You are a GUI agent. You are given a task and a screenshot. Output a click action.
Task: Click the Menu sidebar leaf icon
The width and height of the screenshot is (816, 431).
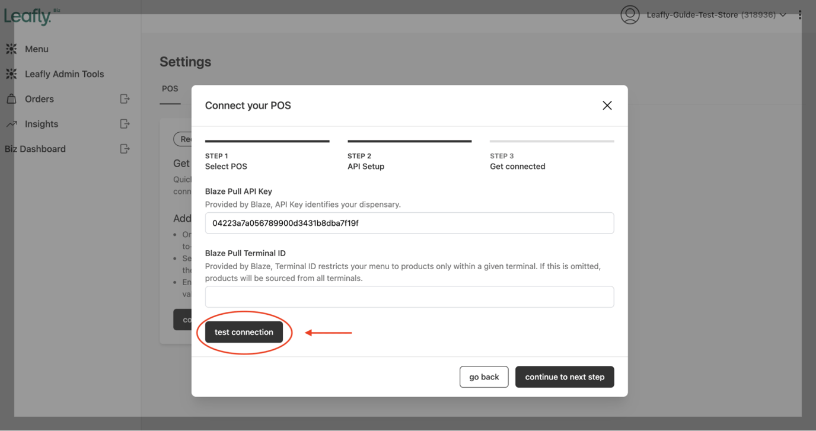coord(11,49)
